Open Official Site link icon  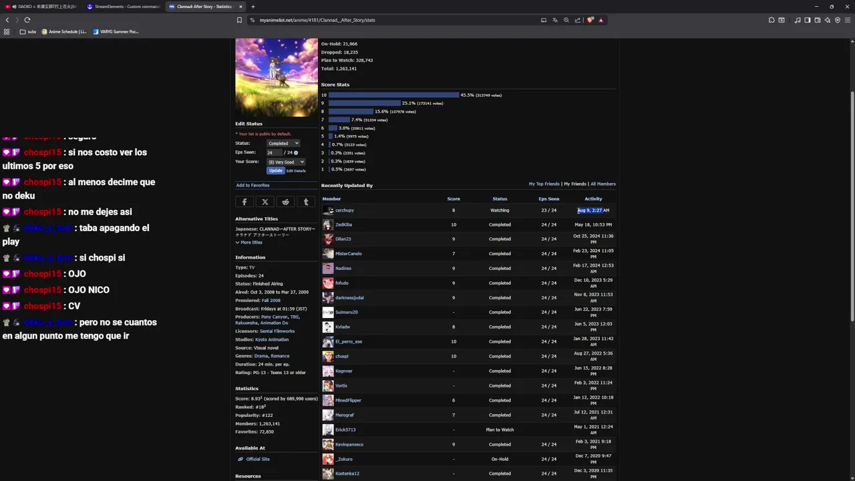[x=240, y=459]
